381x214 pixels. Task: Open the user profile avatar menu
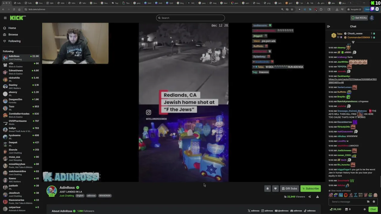372,18
